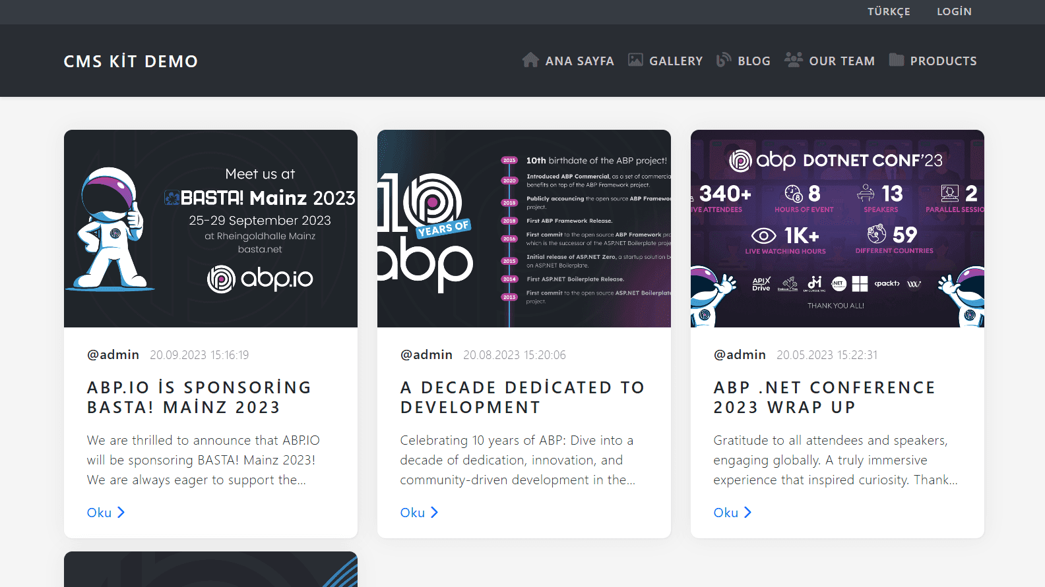
Task: Click @admin author on Decade post
Action: pos(426,354)
